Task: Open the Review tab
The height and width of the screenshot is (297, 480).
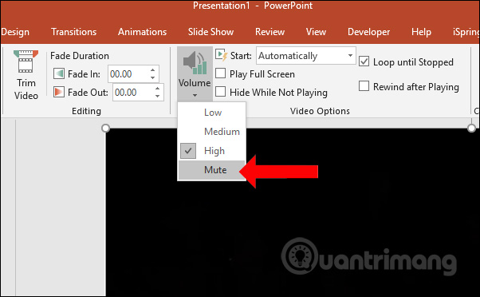Action: click(x=270, y=32)
